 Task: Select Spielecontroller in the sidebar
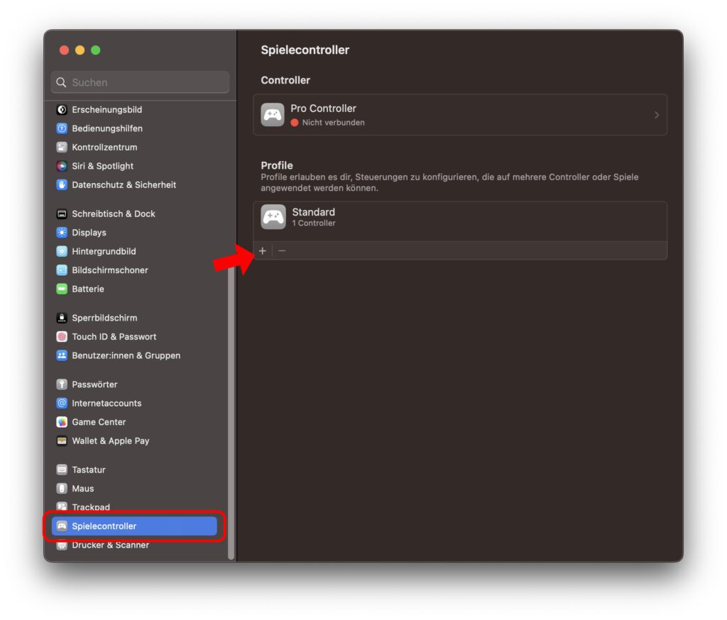pos(134,526)
